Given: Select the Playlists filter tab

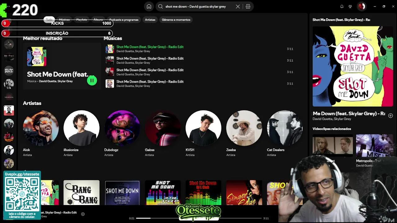Looking at the screenshot, I should pos(82,20).
